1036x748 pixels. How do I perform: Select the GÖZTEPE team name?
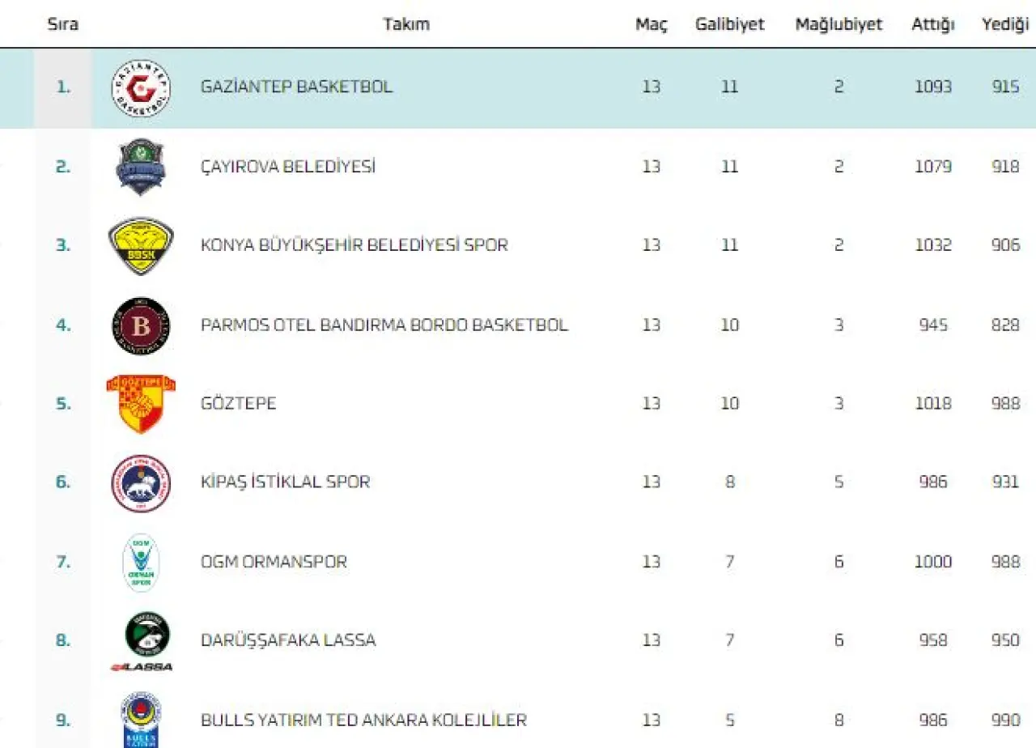coord(239,403)
